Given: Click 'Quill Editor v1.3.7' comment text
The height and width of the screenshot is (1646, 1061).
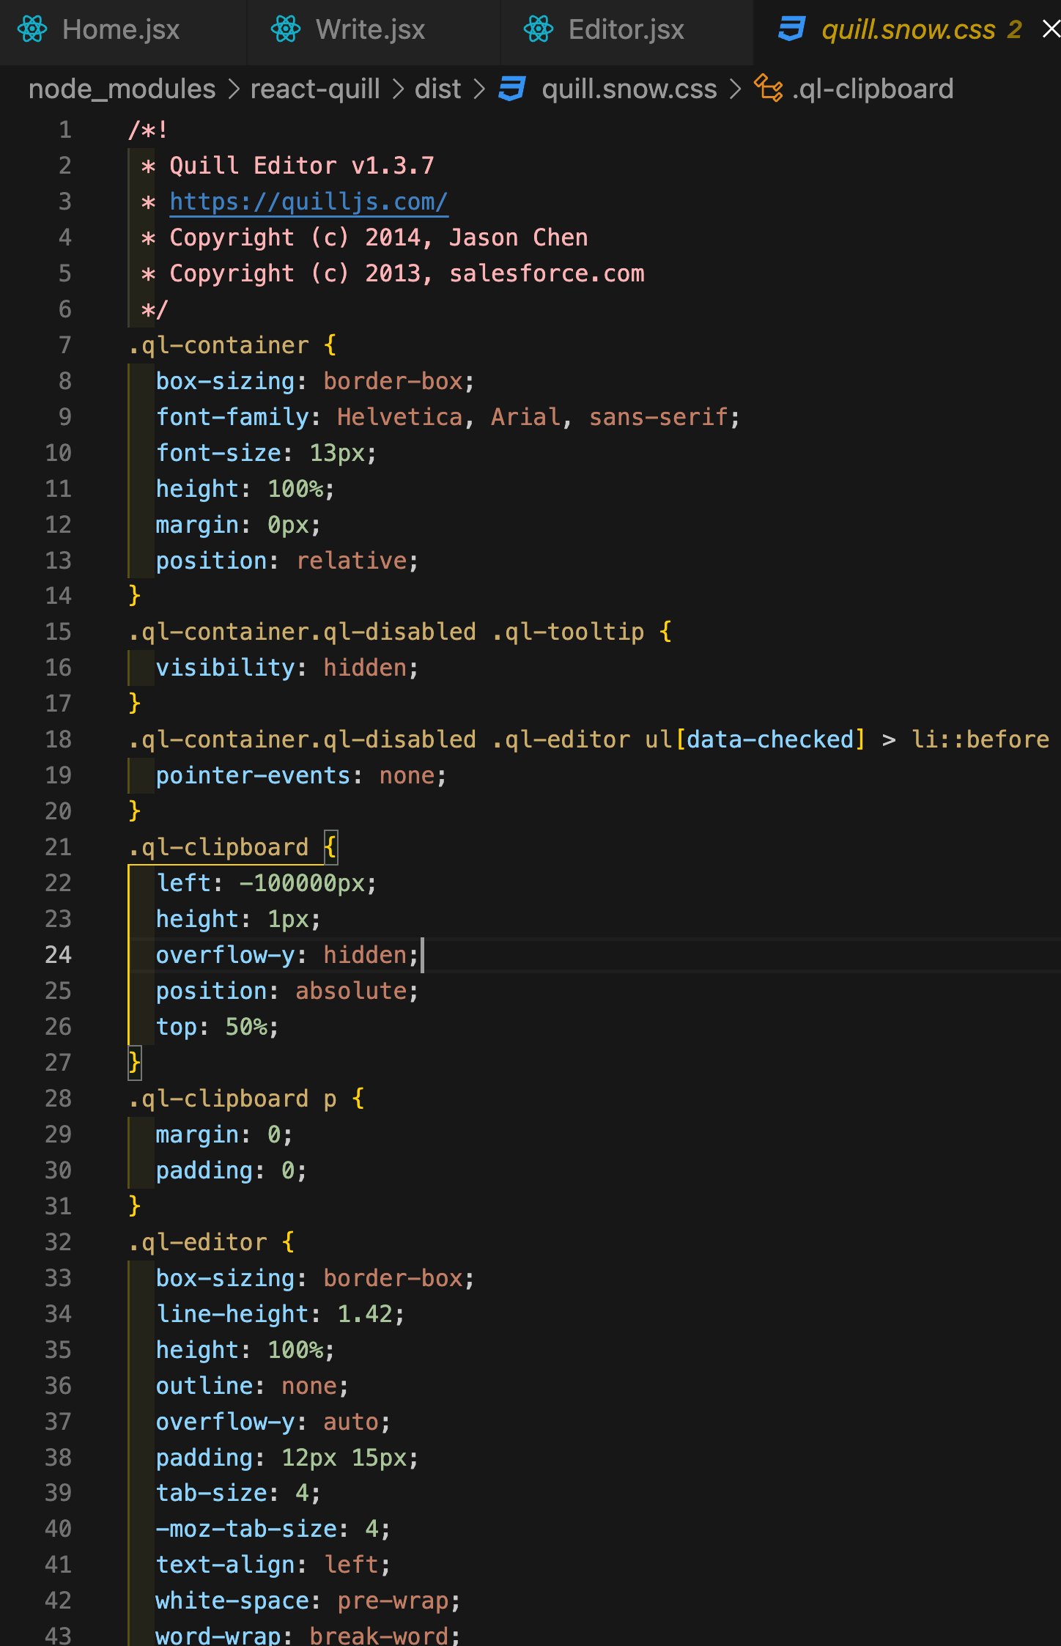Looking at the screenshot, I should pos(302,166).
